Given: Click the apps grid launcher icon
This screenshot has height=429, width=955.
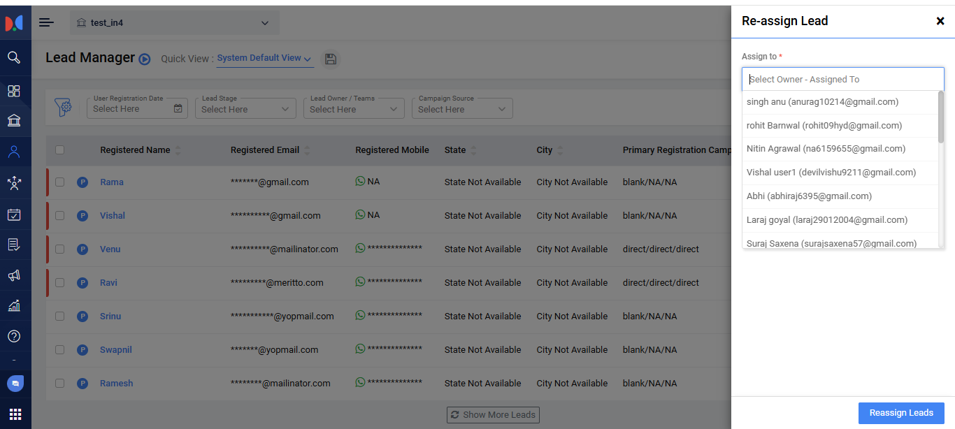Looking at the screenshot, I should pos(15,414).
